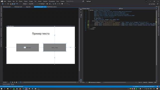Screen dimensions: 160x90
Task: Open the Button (But2) element dropdown
Action: pos(100,9)
